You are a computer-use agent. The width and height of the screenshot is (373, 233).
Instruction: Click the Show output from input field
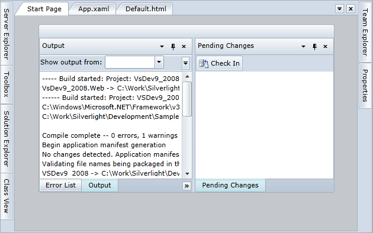[x=130, y=63]
